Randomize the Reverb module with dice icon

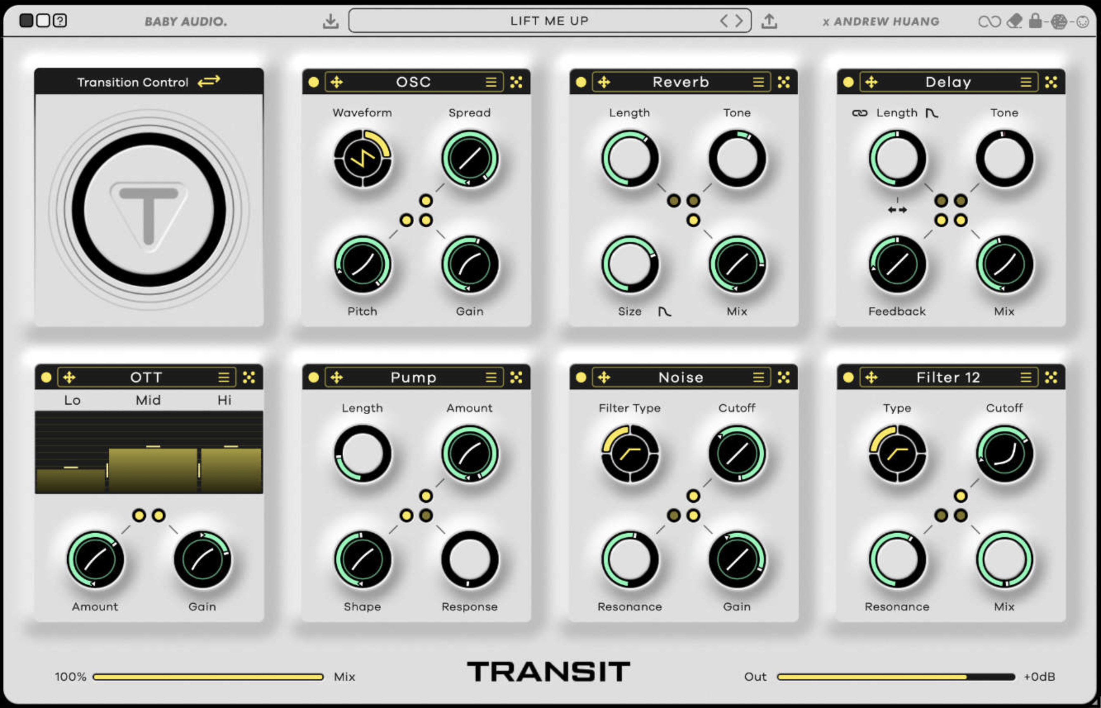pos(783,82)
